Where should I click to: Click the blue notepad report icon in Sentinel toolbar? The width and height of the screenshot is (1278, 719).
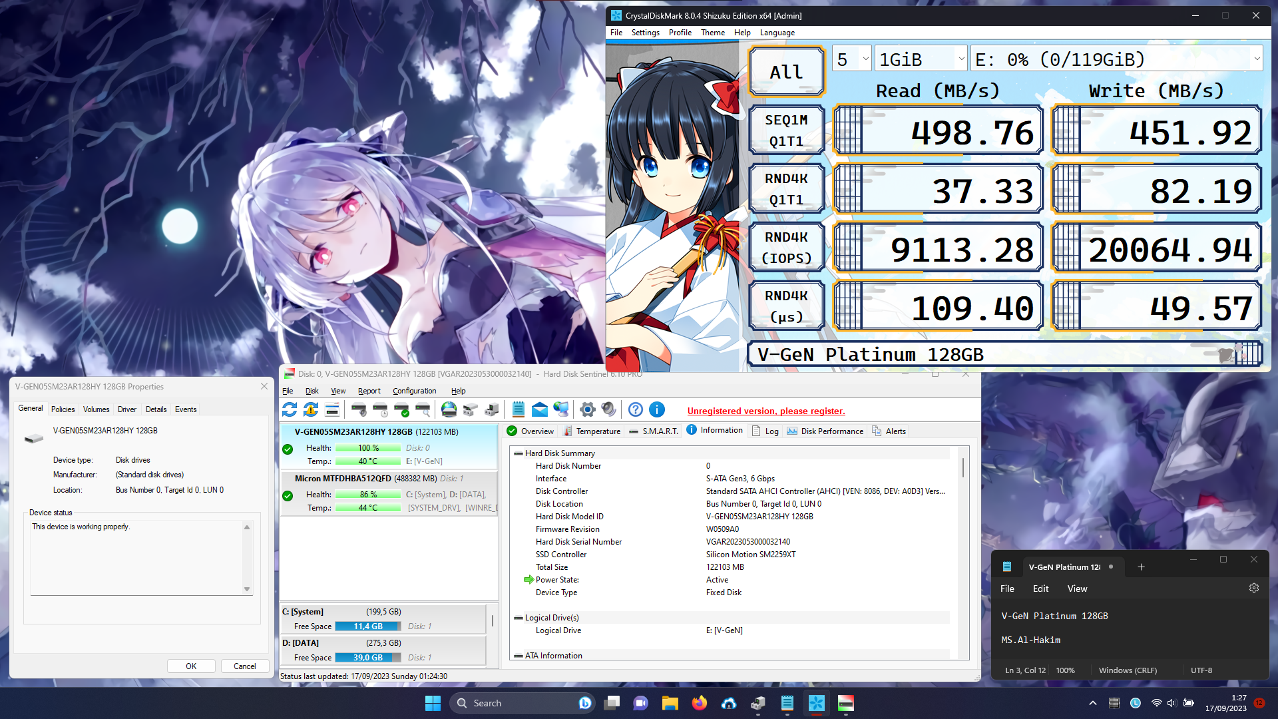(519, 409)
